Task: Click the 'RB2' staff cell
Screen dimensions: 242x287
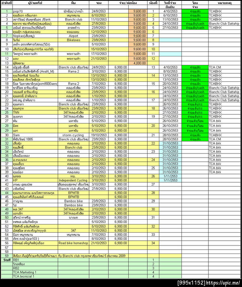Action: [35, 268]
